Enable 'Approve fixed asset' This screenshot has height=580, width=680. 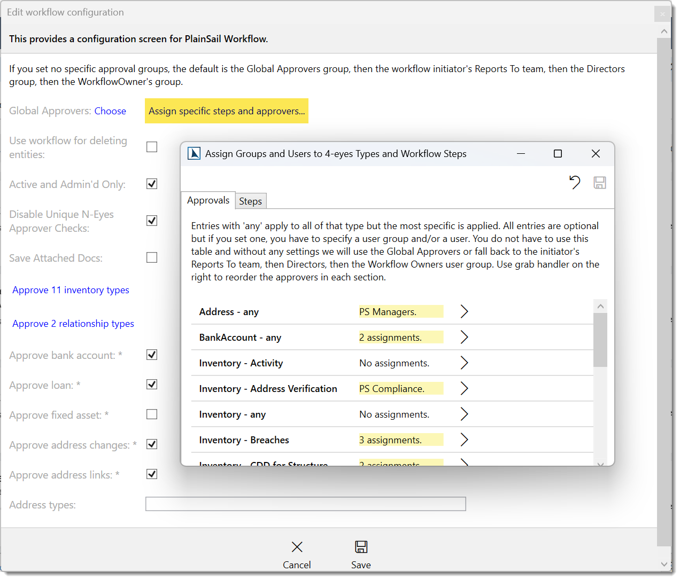pos(151,414)
